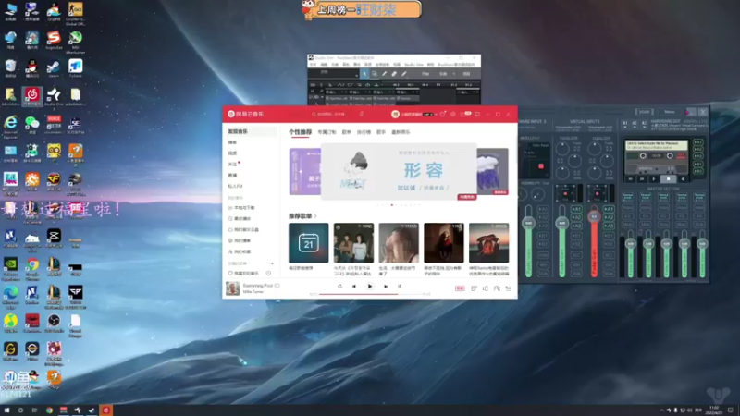Click the VBAN button in Voicemeeter
The height and width of the screenshot is (416, 740).
pyautogui.click(x=645, y=112)
